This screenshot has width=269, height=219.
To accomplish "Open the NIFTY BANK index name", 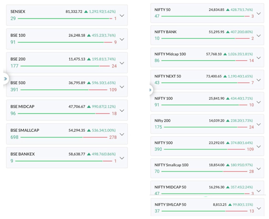I will tap(166, 32).
